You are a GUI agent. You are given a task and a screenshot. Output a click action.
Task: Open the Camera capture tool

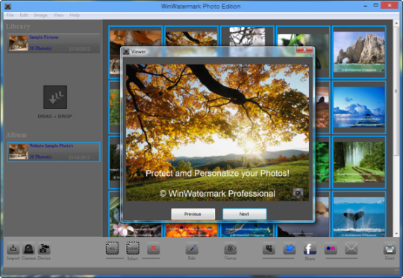click(28, 248)
